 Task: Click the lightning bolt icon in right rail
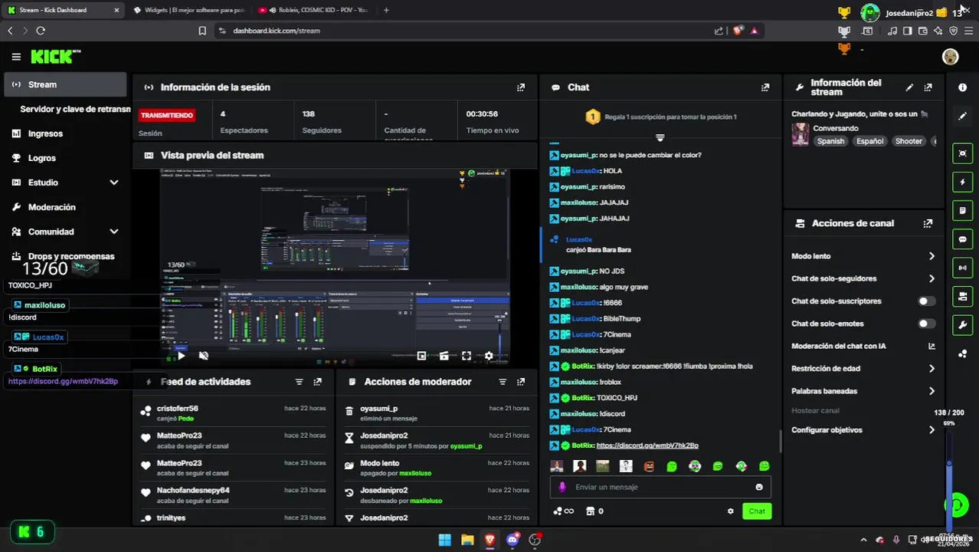[963, 182]
